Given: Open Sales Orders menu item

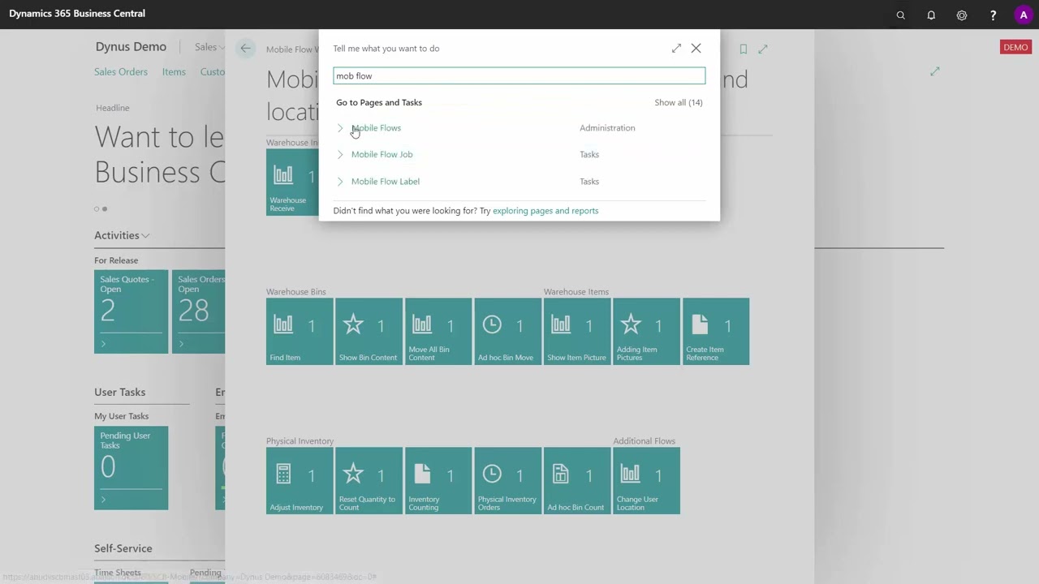Looking at the screenshot, I should 121,72.
